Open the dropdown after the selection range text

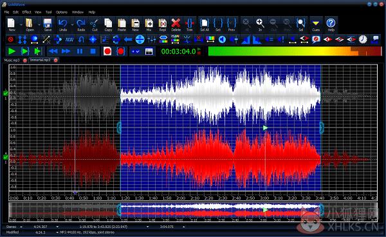click(148, 227)
